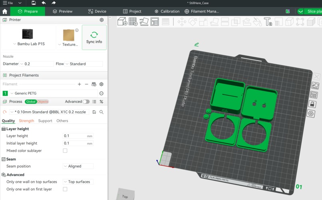This screenshot has width=322, height=200.
Task: Click the Undo arrow
Action: pos(44,3)
